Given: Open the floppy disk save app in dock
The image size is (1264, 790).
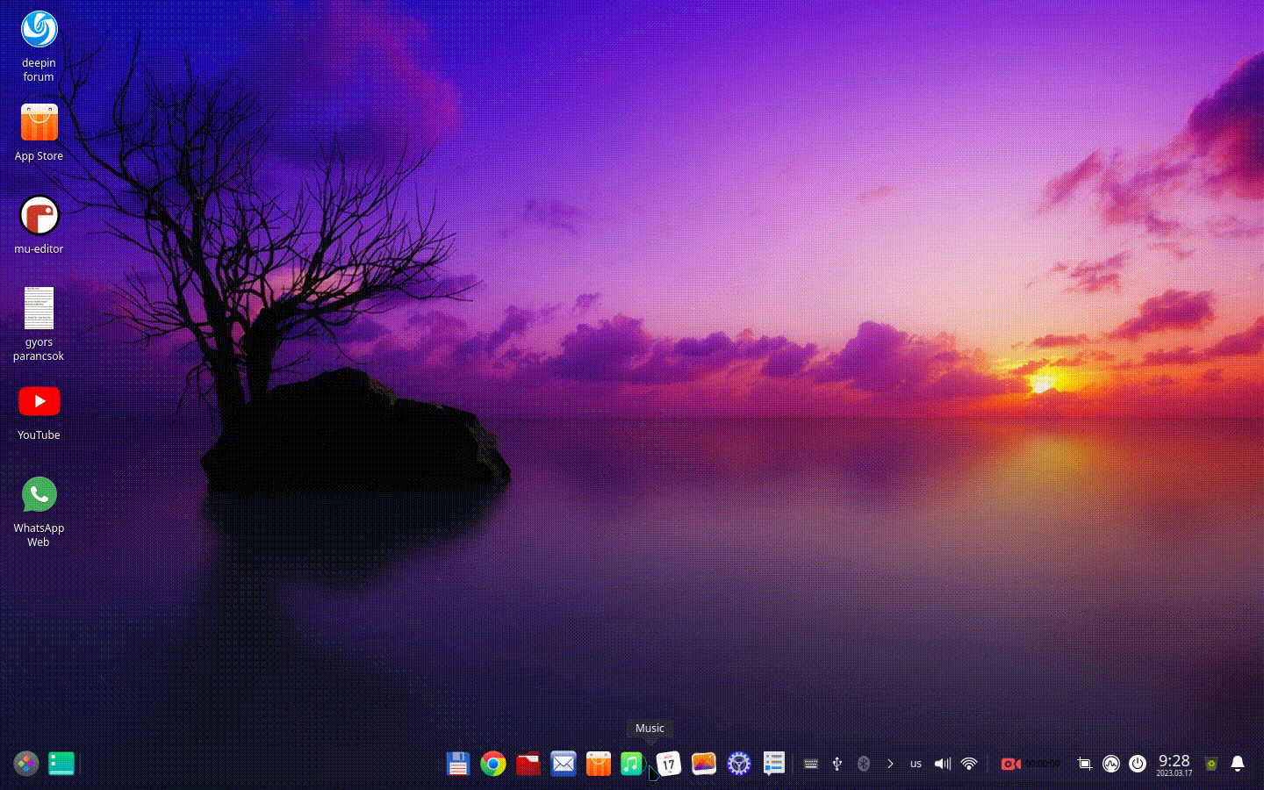Looking at the screenshot, I should (458, 764).
